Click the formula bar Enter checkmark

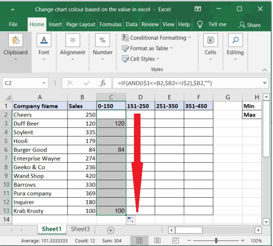point(87,83)
